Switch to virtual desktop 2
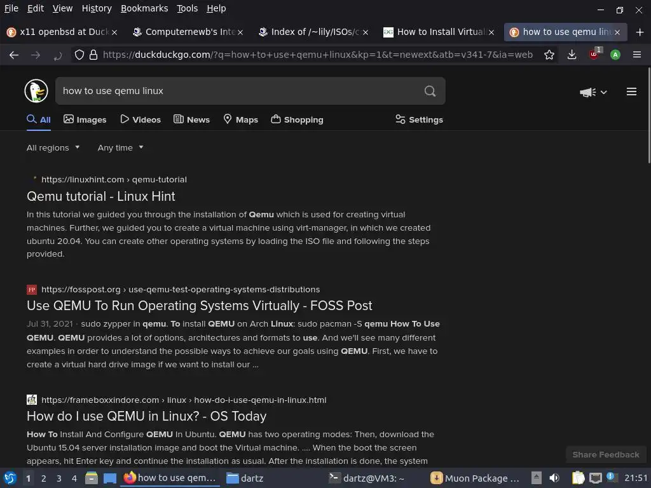 44,478
